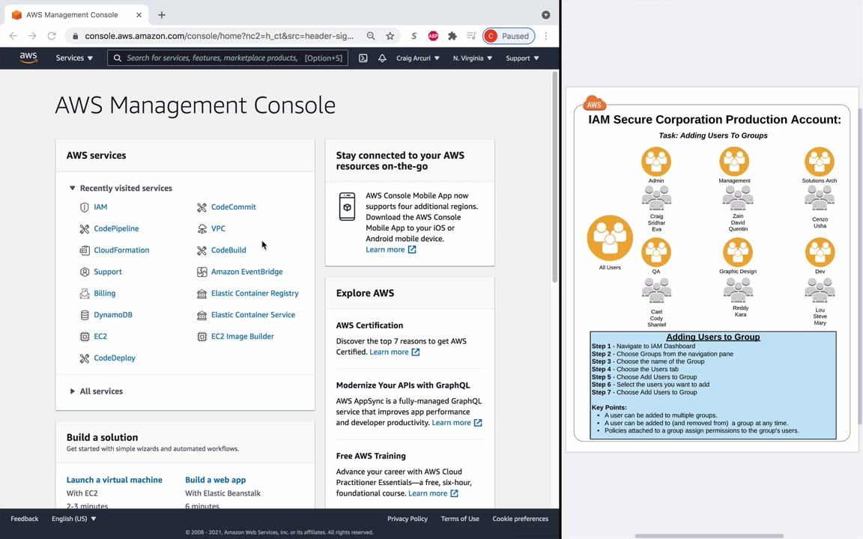
Task: Open the English (US) language dropdown
Action: coord(73,519)
